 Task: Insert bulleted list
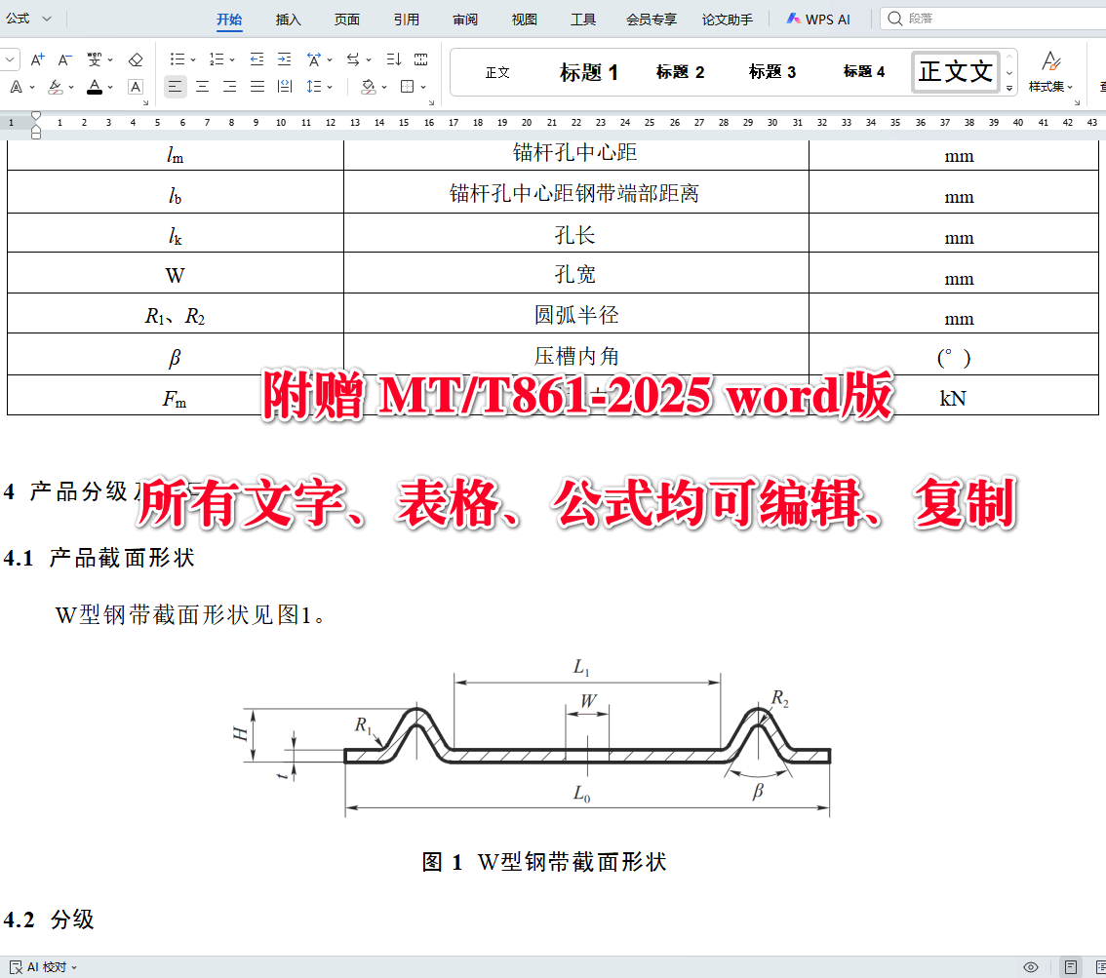pyautogui.click(x=178, y=59)
